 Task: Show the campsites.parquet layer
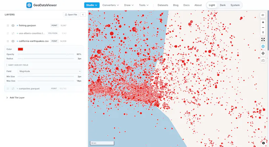13,89
